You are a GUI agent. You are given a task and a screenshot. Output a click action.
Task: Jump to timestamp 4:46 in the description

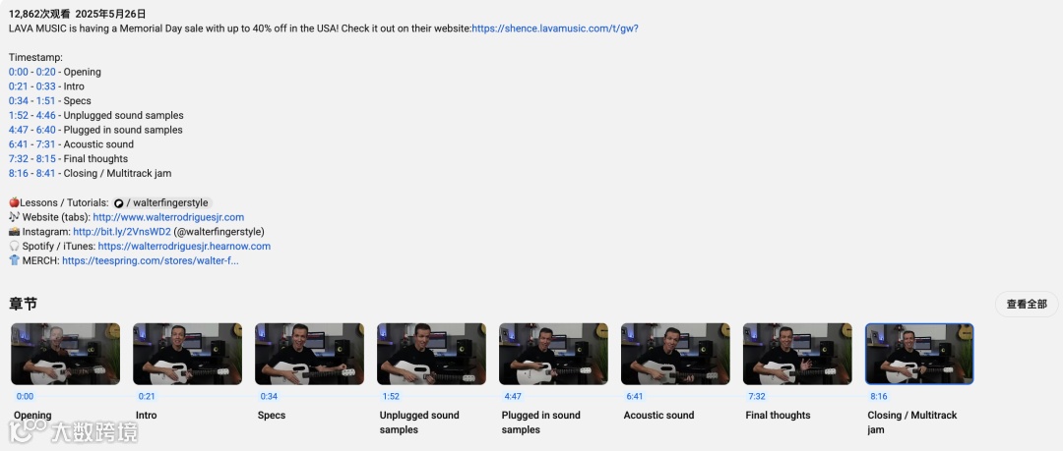tap(46, 115)
